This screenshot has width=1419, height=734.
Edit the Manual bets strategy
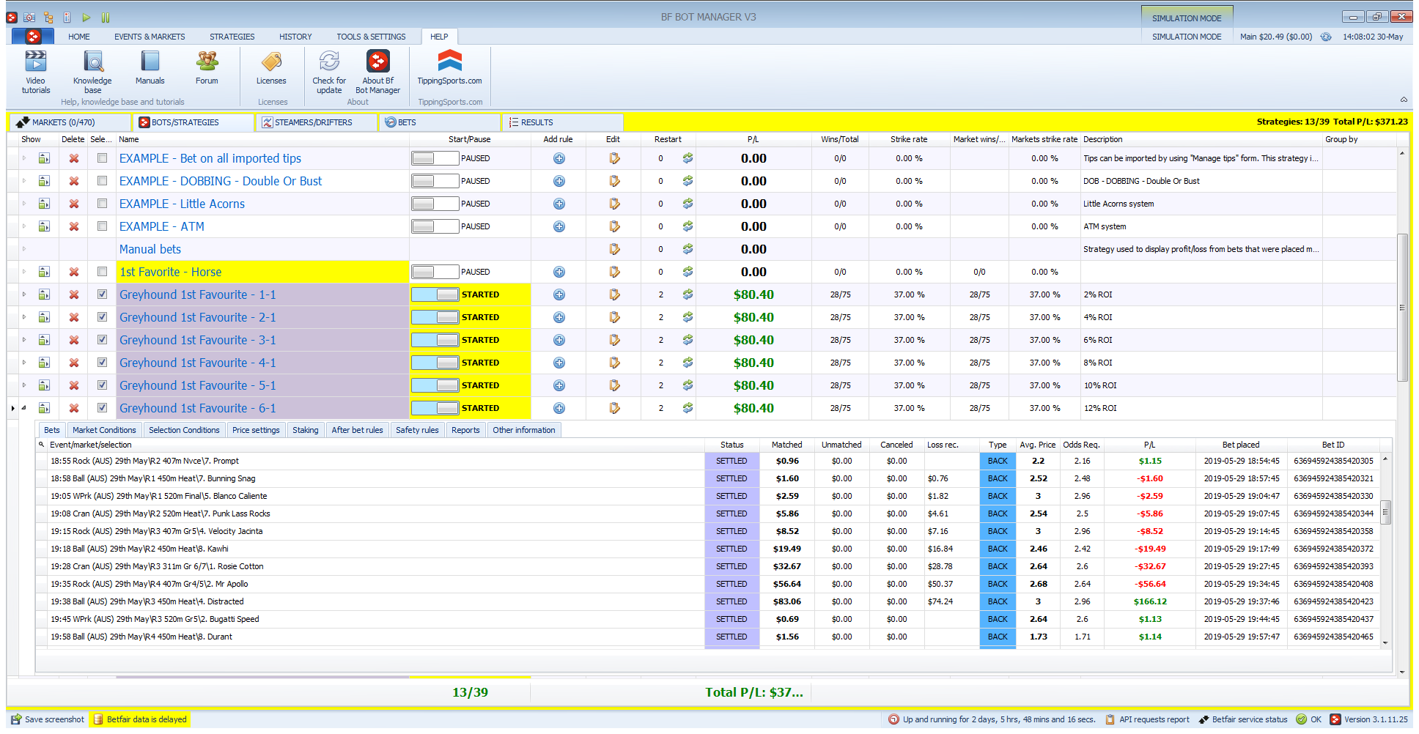click(614, 249)
